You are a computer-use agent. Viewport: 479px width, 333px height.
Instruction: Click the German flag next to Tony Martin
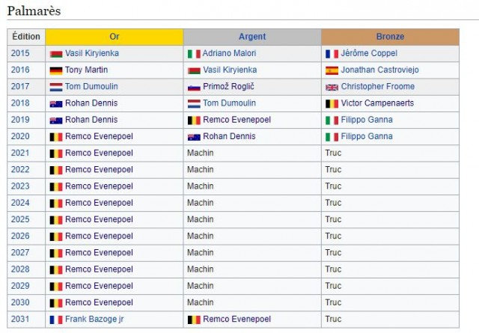point(55,70)
